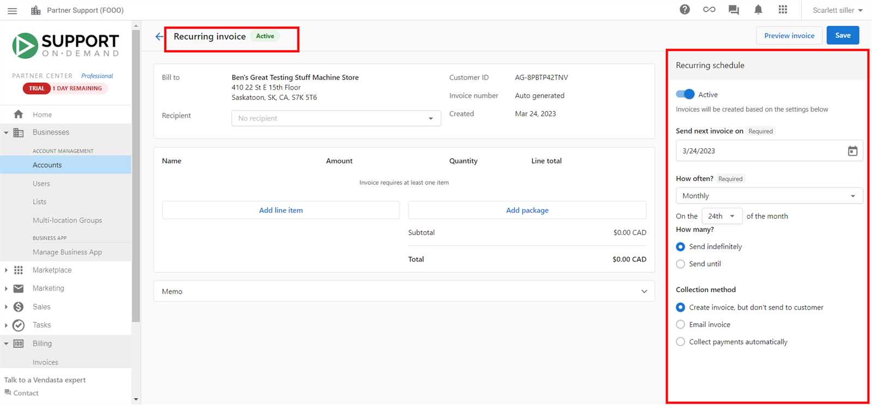This screenshot has width=872, height=405.
Task: Select Send until option
Action: (x=680, y=264)
